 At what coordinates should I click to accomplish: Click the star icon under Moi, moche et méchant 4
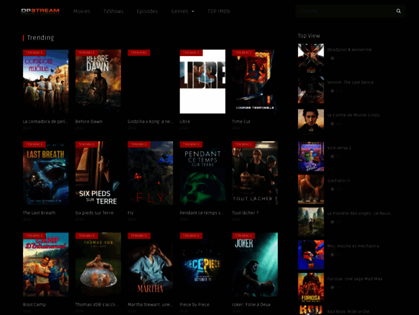coord(332,255)
